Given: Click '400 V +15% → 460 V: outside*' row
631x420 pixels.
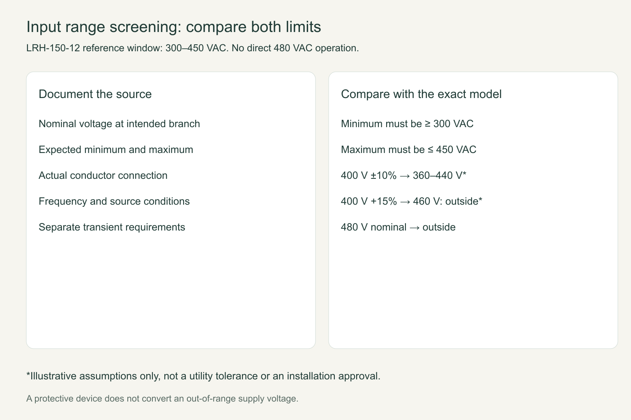Looking at the screenshot, I should point(412,201).
